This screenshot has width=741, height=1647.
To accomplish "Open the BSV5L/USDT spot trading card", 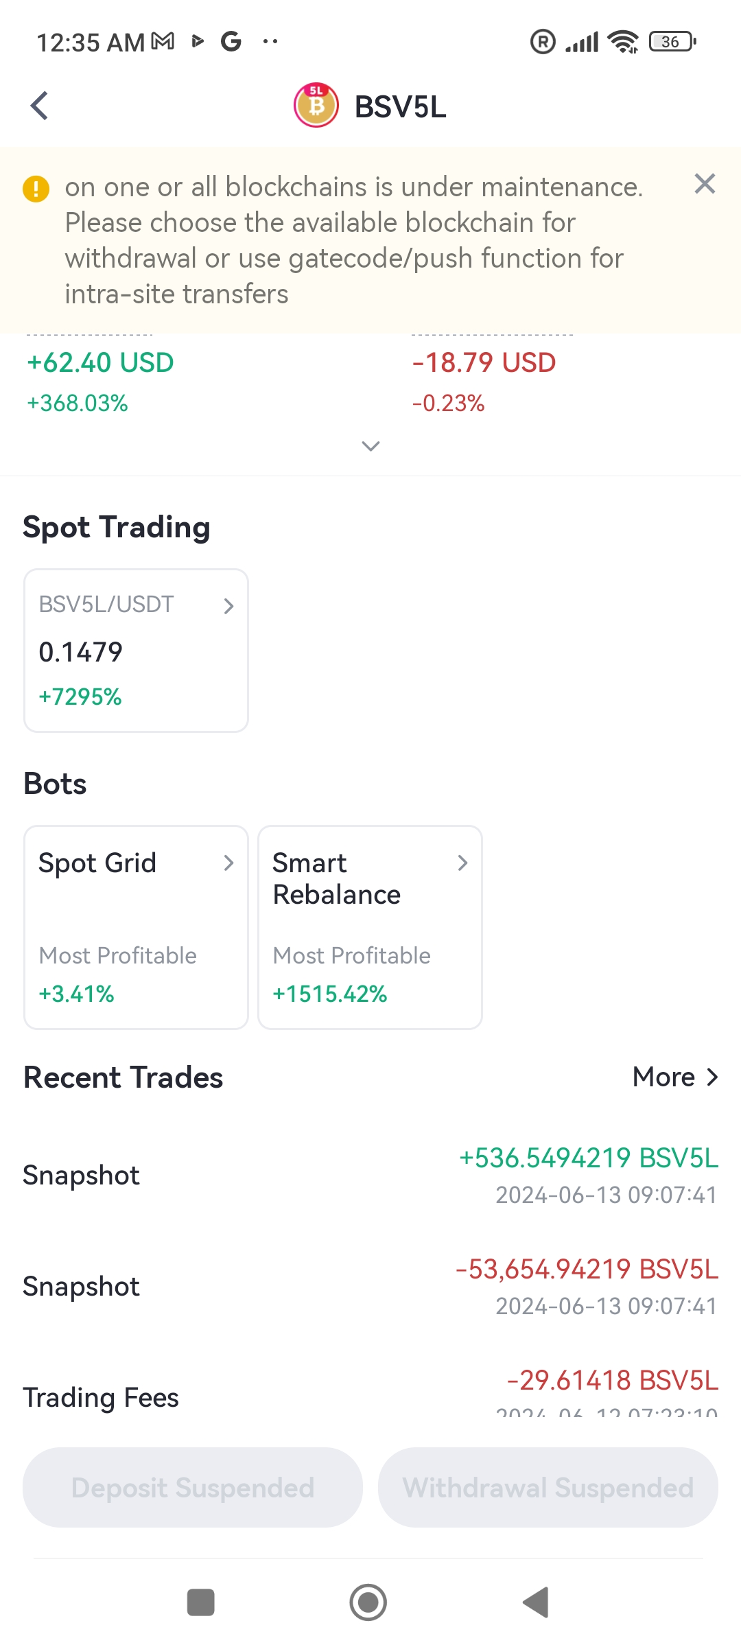I will 136,651.
